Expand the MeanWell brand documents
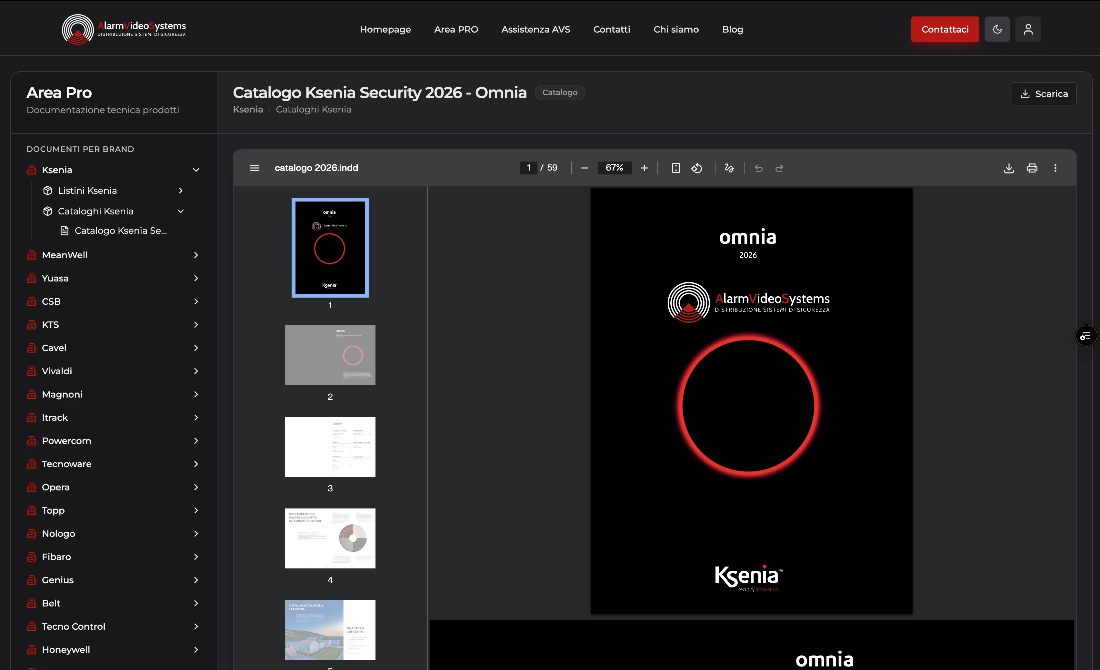Viewport: 1100px width, 670px height. (196, 255)
